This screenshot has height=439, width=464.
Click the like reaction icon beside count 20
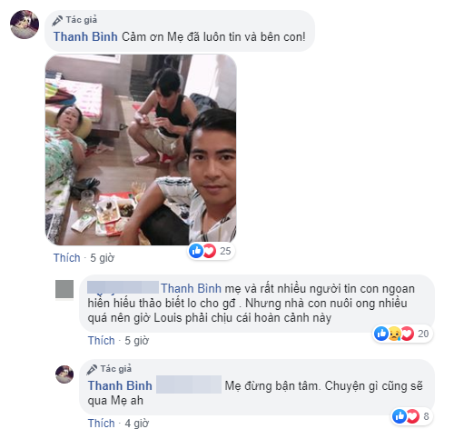coord(381,334)
